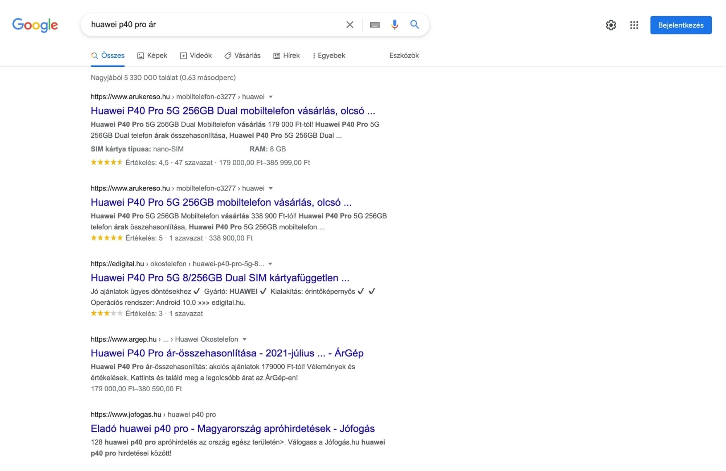Click the magnifying glass search button
The height and width of the screenshot is (471, 726).
[415, 25]
